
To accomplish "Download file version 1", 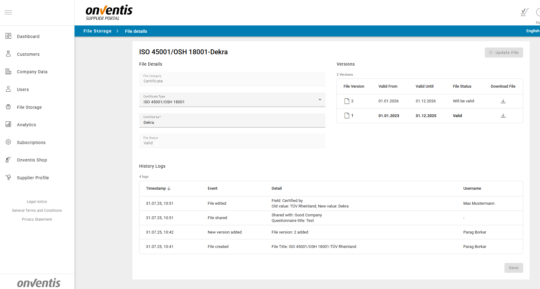I will 503,116.
